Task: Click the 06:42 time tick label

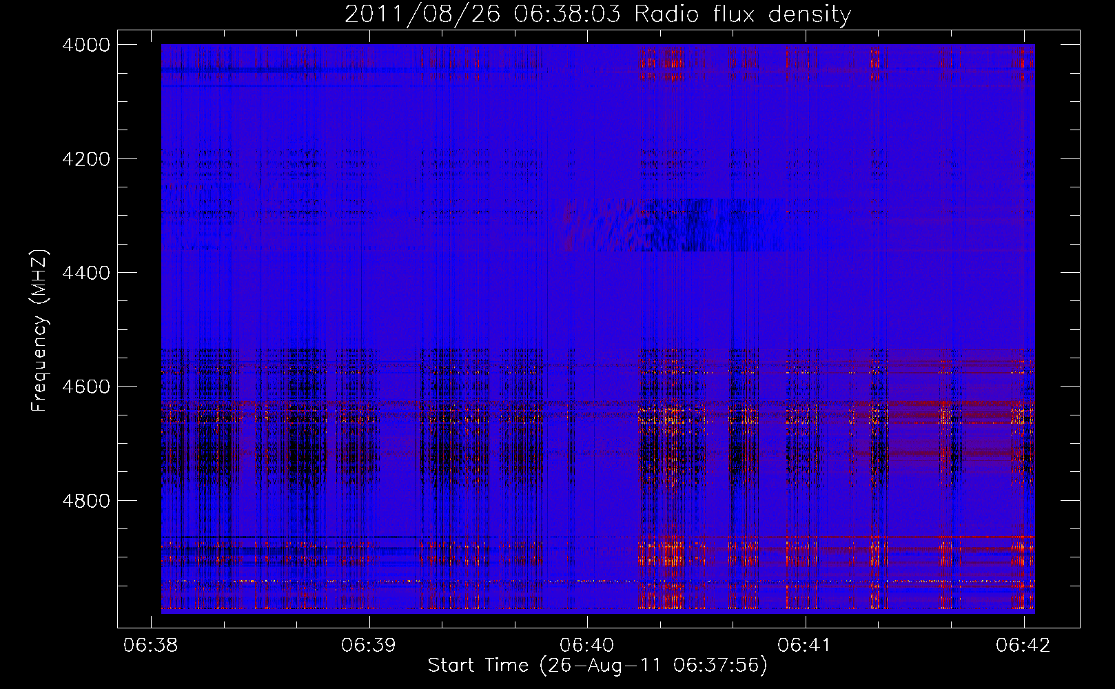Action: tap(1023, 645)
